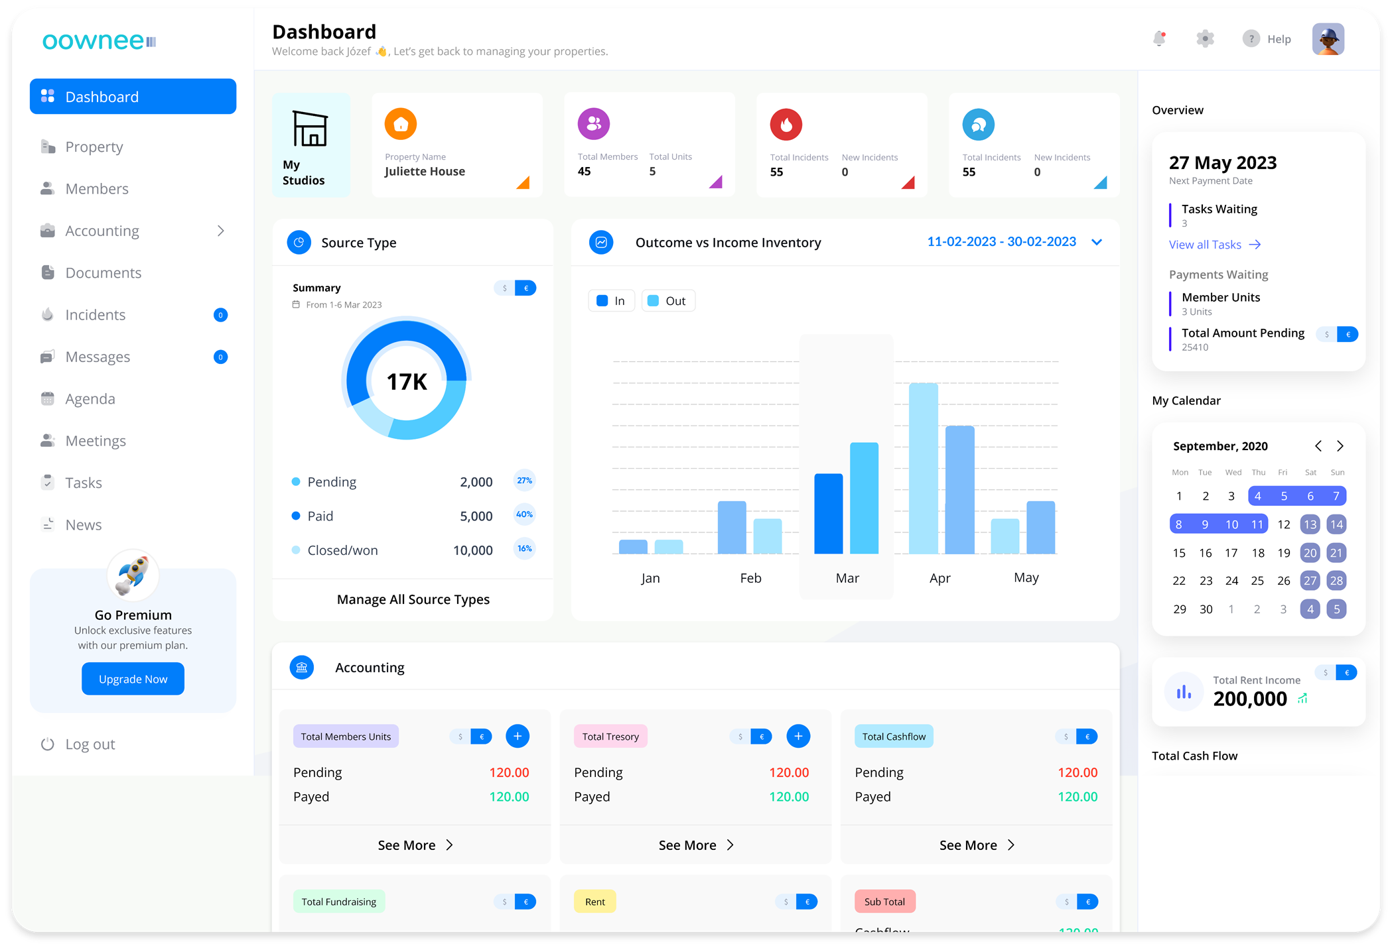Click Manage All Source Types button
The width and height of the screenshot is (1392, 948).
click(411, 598)
